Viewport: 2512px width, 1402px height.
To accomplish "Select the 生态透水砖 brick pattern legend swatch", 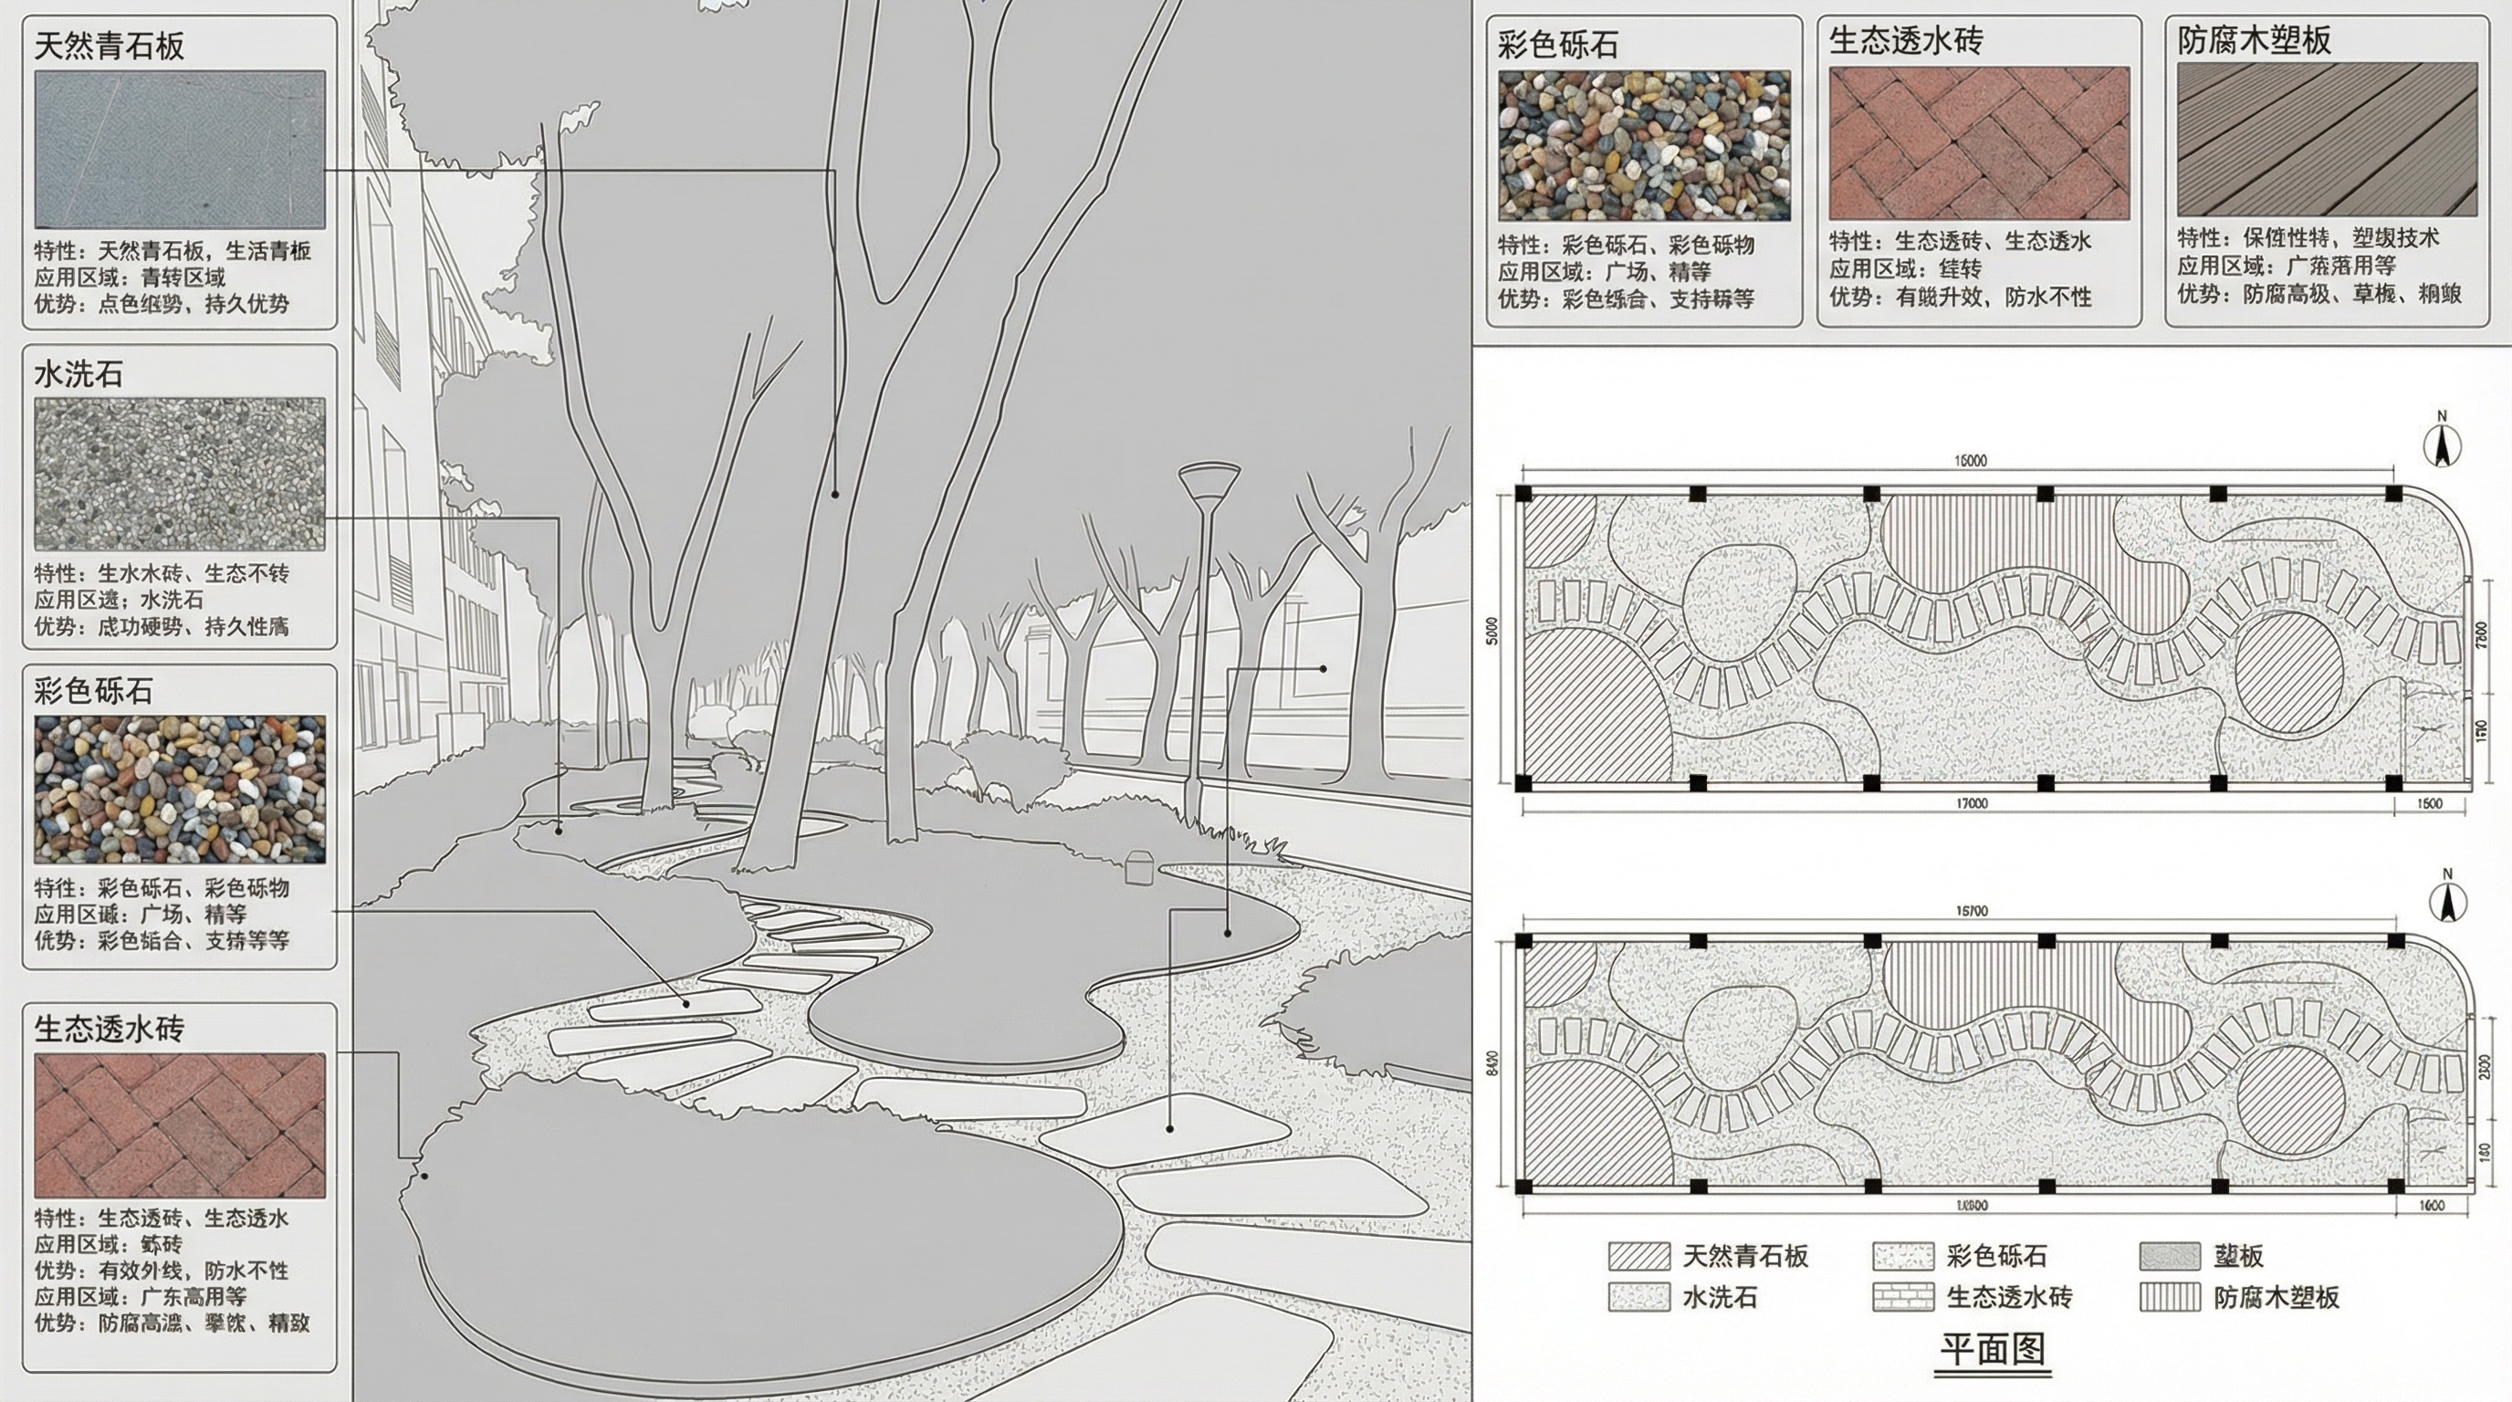I will [1902, 1297].
